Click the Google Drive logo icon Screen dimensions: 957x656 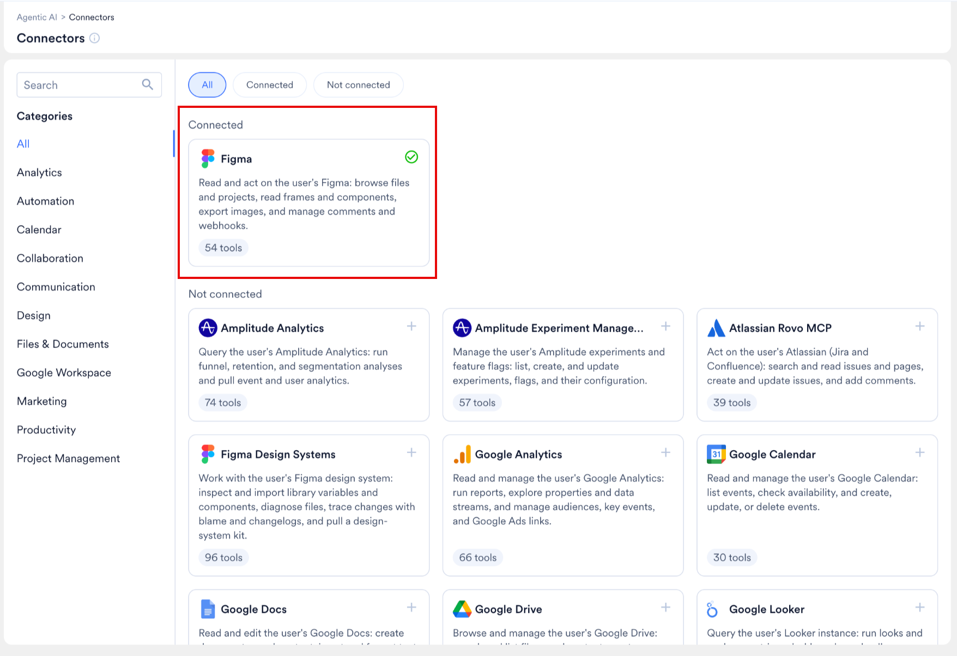[462, 609]
